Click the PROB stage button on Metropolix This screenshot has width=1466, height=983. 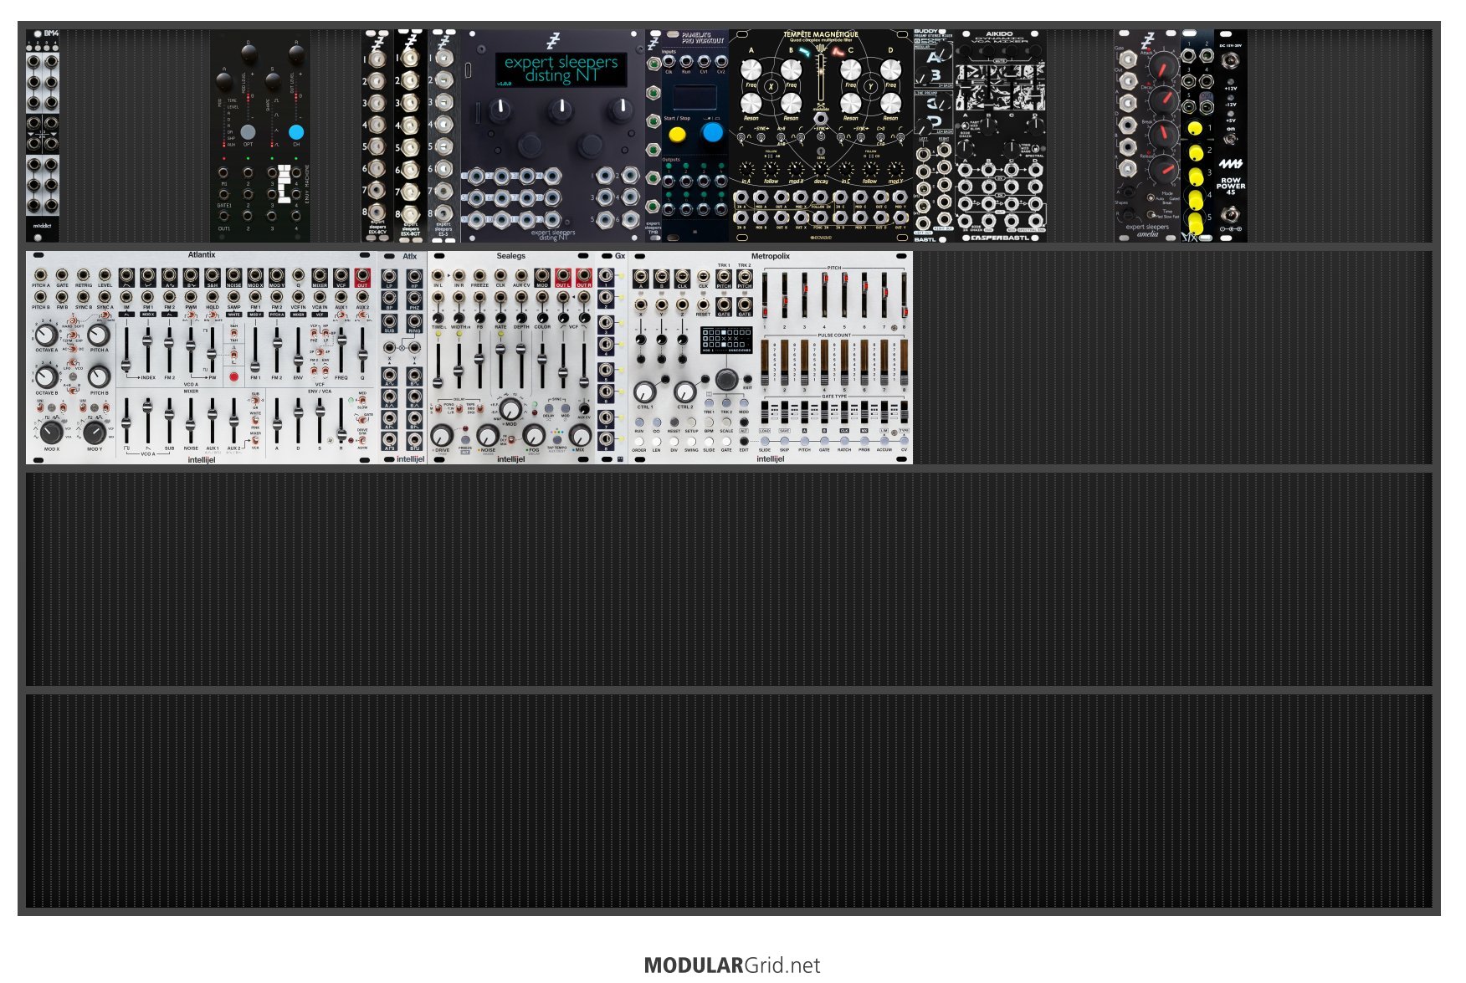click(864, 441)
